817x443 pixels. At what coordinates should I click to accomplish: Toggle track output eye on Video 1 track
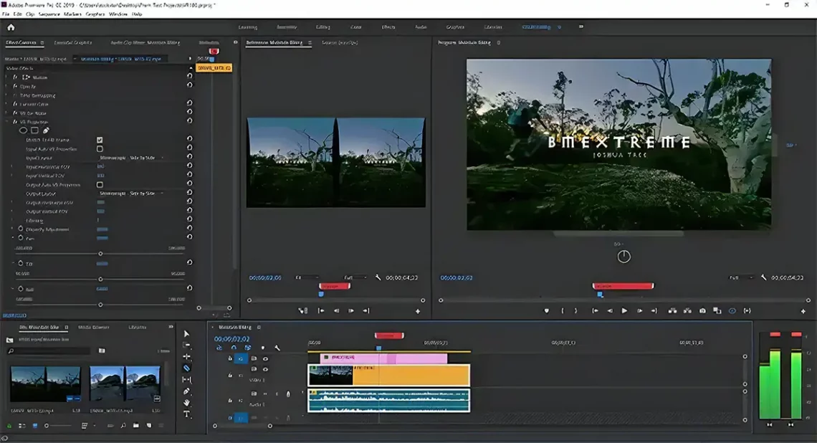coord(265,369)
